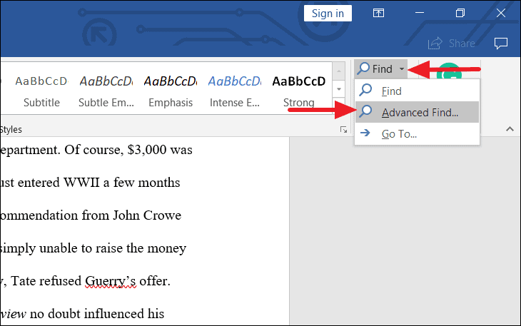
Task: Click the text "$3,000 was"
Action: (159, 150)
